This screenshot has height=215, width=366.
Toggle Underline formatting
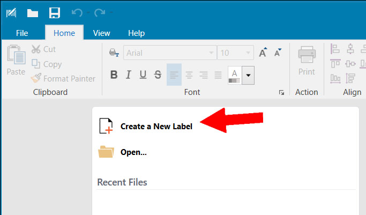[x=143, y=75]
